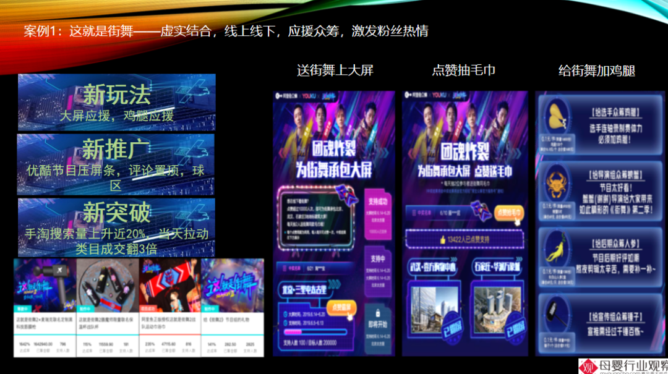
Task: Click the 13422人已点赞支持 bar
Action: [x=465, y=239]
